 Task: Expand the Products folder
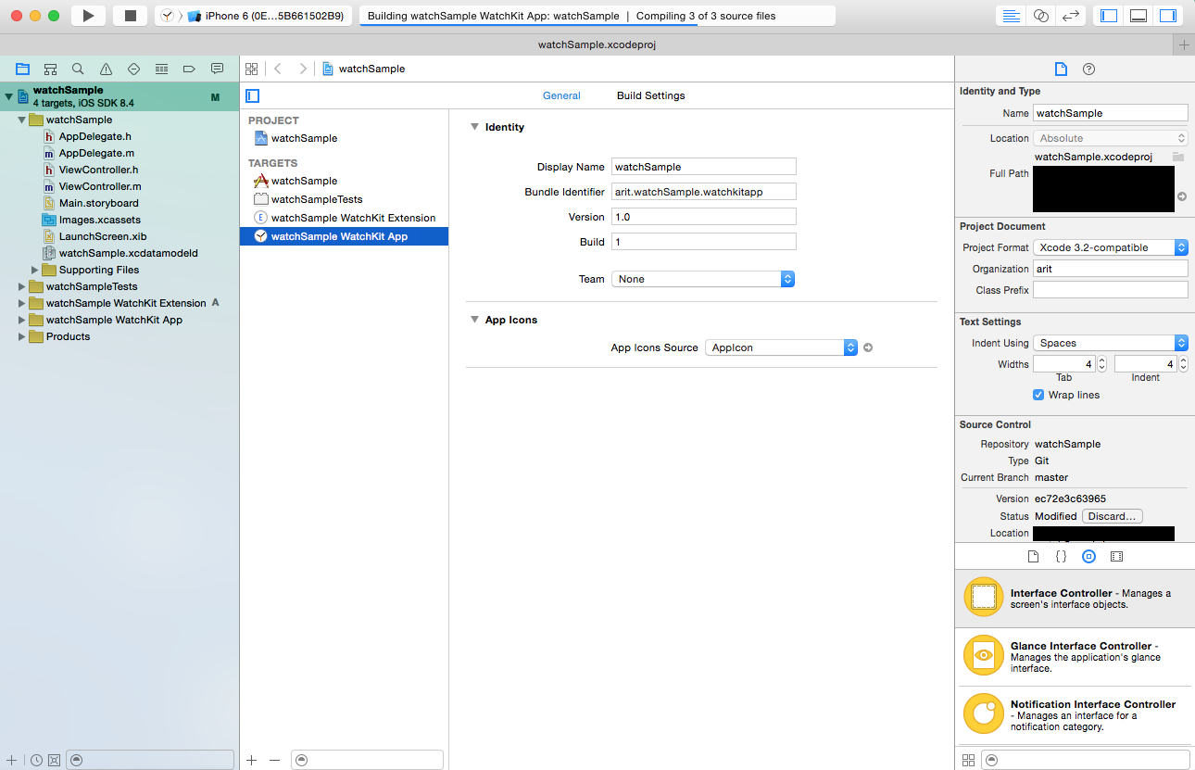[x=22, y=336]
